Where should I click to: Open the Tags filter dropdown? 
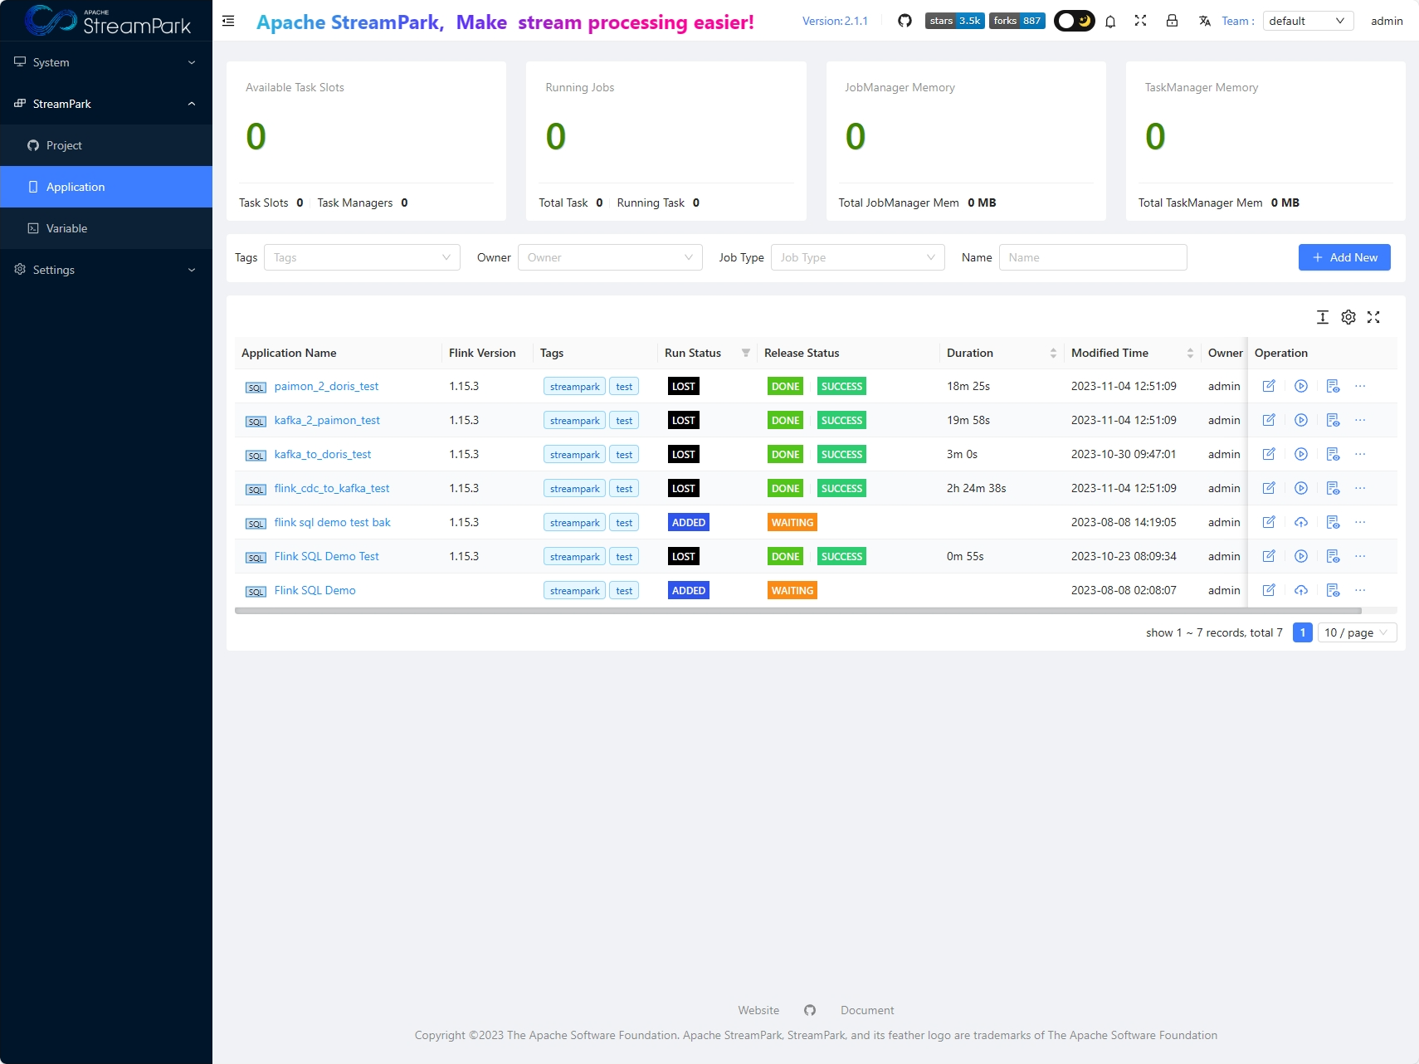(x=362, y=257)
